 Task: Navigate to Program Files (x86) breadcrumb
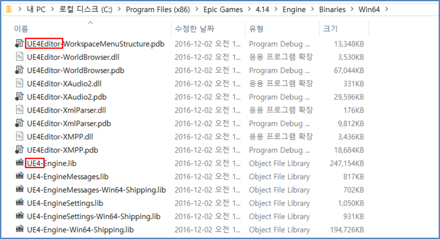pyautogui.click(x=158, y=10)
